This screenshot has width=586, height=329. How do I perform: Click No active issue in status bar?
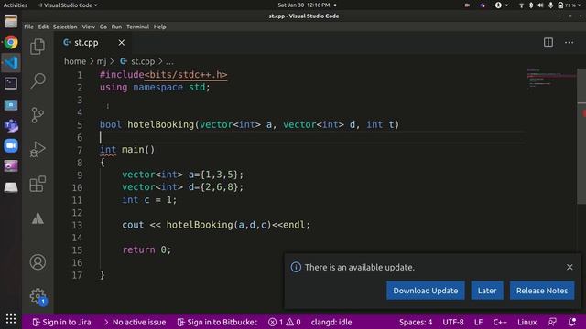(135, 322)
